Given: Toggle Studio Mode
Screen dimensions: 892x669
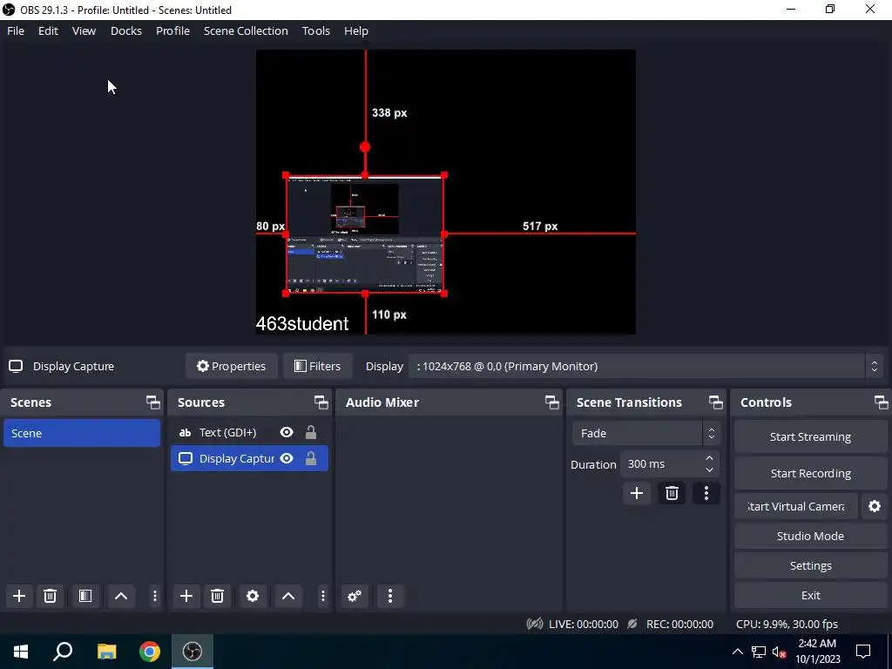Looking at the screenshot, I should click(x=810, y=536).
